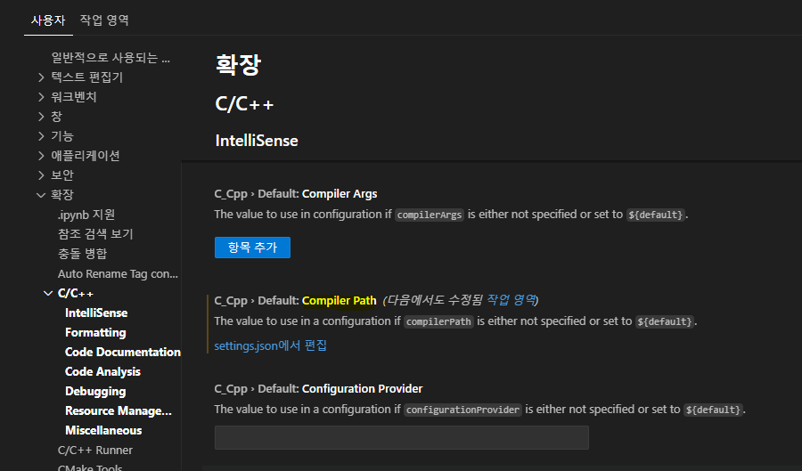Go to Code Documentation subsection
This screenshot has width=802, height=471.
click(x=123, y=352)
